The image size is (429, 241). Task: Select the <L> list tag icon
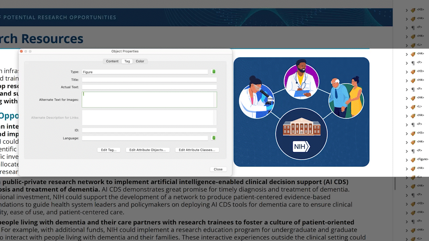pos(413,45)
